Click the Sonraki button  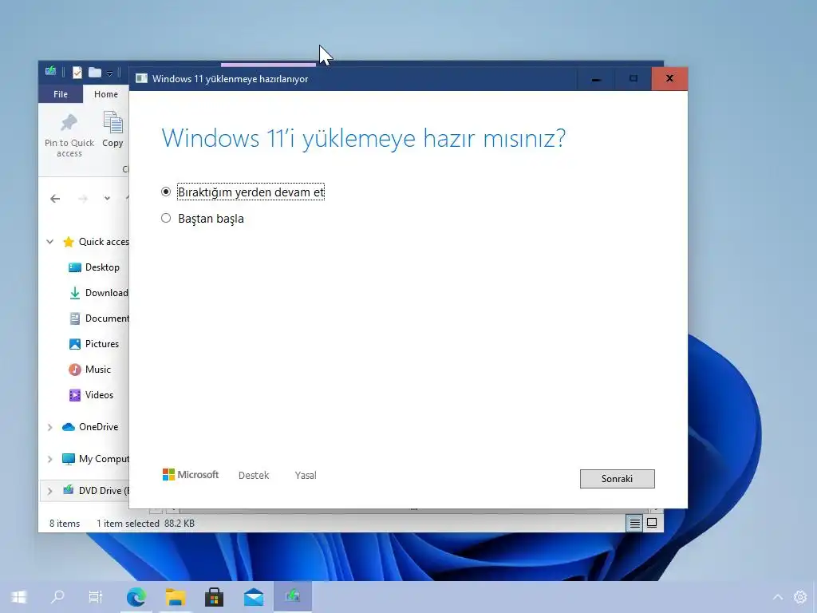[x=617, y=479]
